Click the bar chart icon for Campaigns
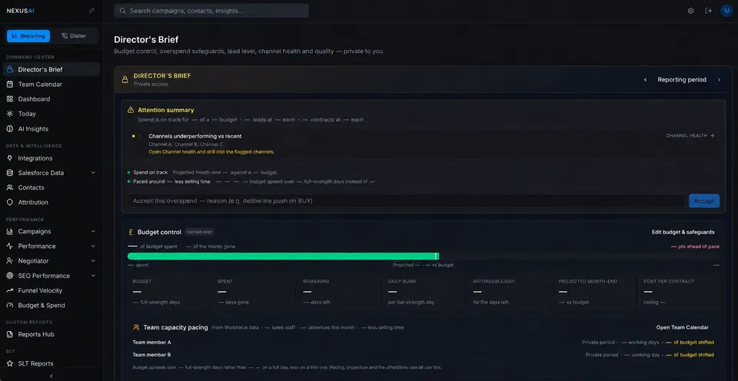 point(10,231)
